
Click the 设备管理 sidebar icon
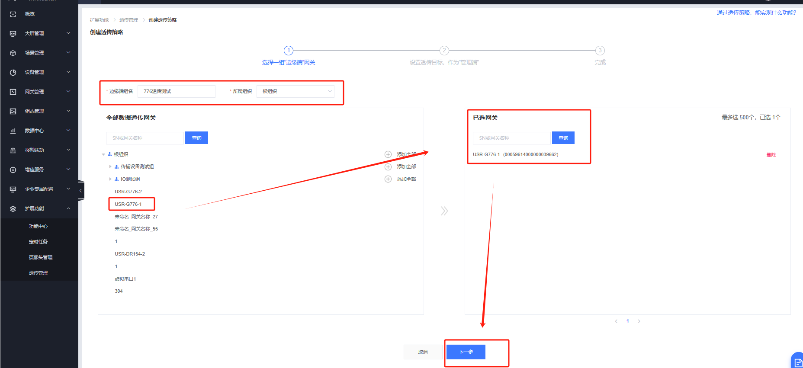point(13,73)
